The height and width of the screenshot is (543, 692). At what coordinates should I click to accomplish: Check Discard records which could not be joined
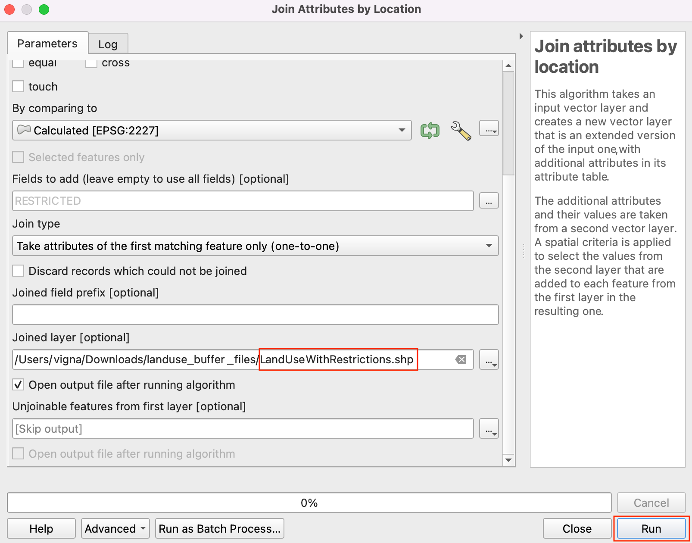(x=18, y=271)
